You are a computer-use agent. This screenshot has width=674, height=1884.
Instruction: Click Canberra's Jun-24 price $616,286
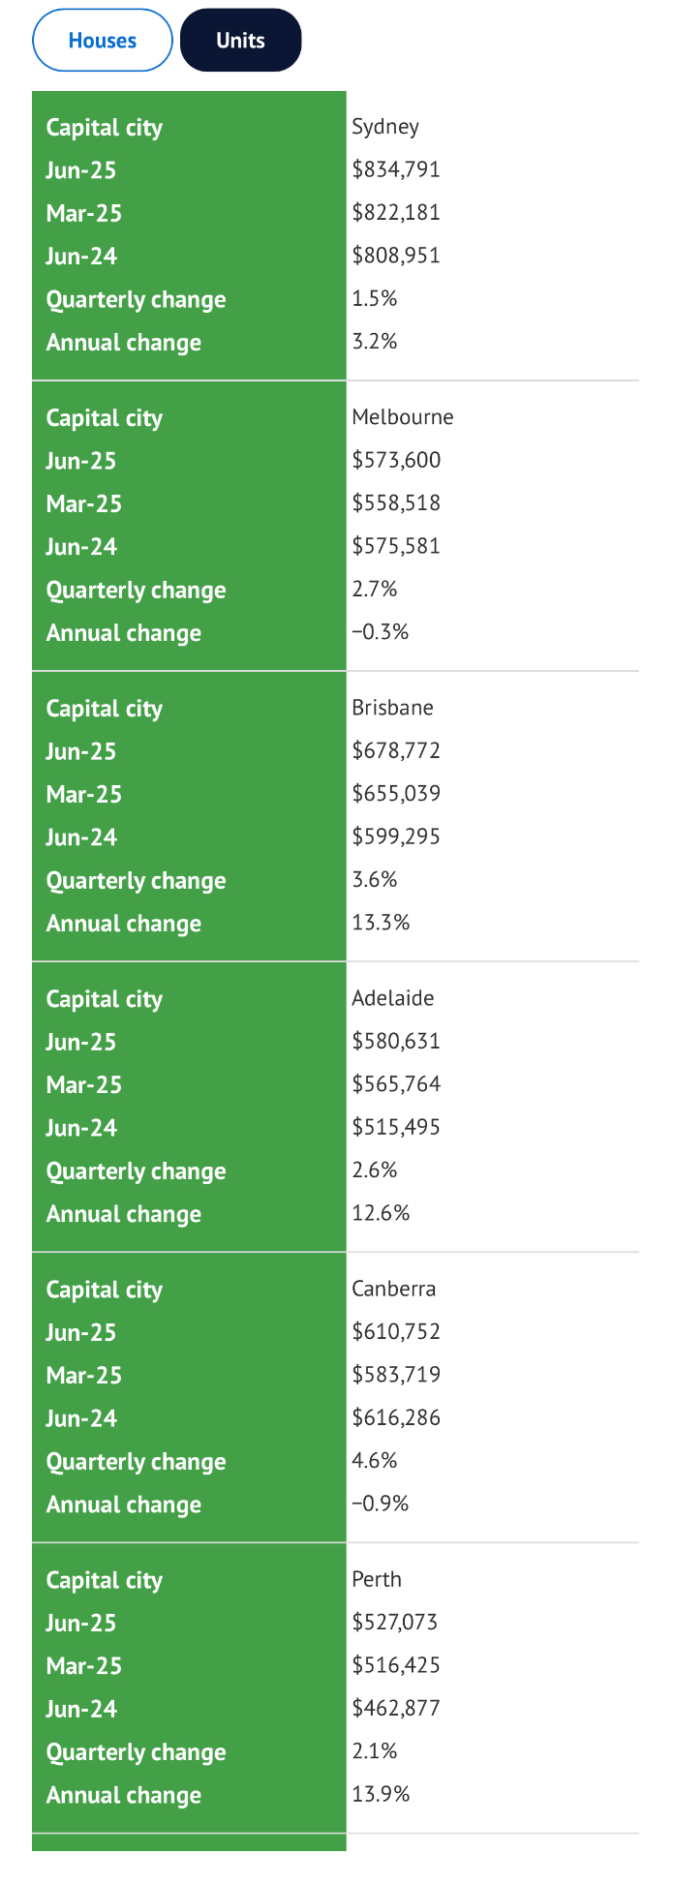[x=396, y=1417]
